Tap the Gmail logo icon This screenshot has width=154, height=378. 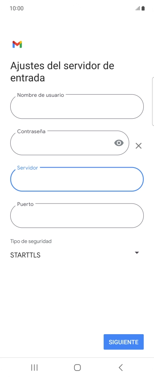click(17, 45)
